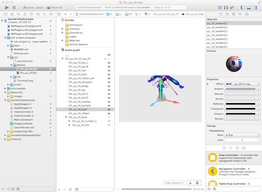Screen dimensions: 262x192
Task: Show the file template library
Action: point(224,148)
